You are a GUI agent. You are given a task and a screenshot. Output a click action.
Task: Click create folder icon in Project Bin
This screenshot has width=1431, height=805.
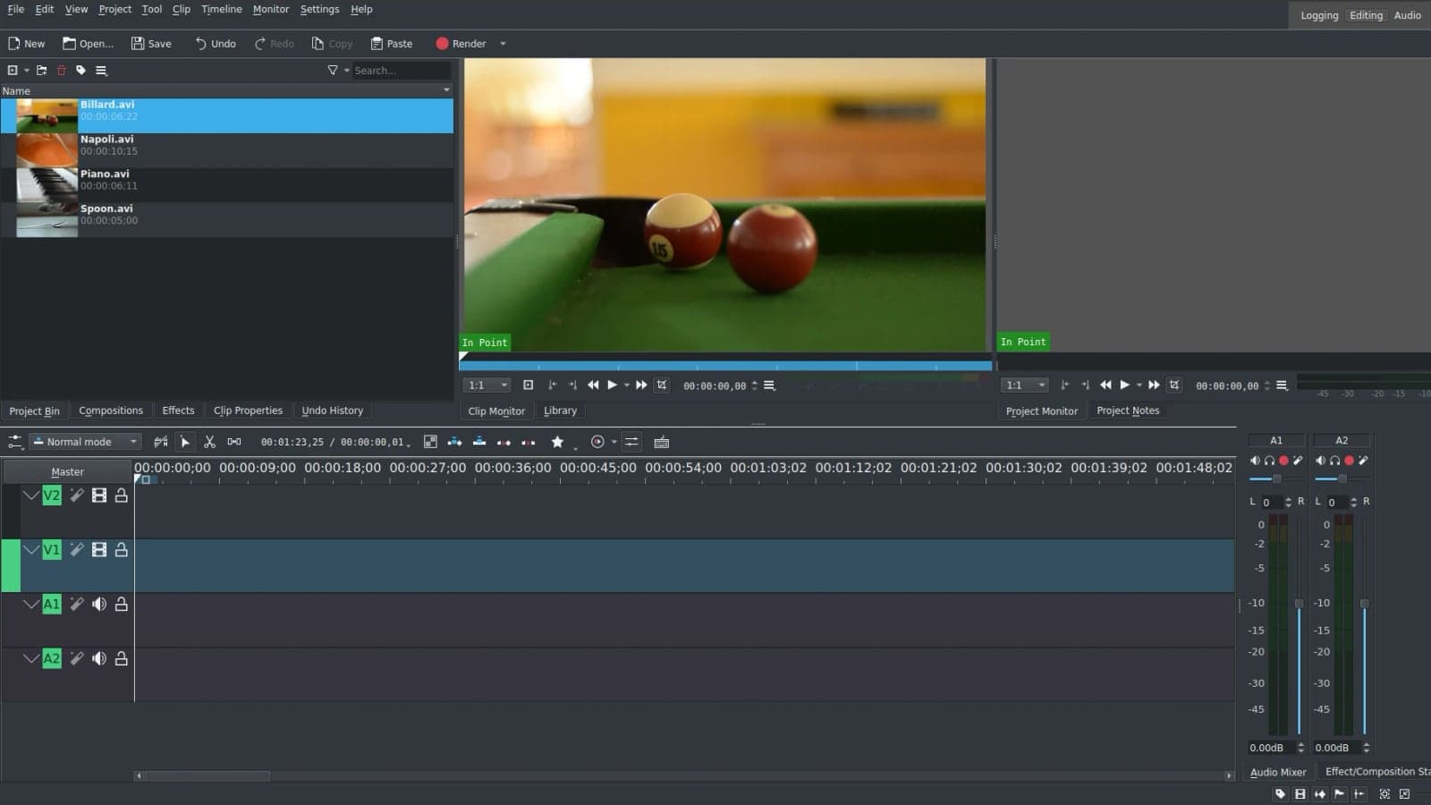coord(42,70)
